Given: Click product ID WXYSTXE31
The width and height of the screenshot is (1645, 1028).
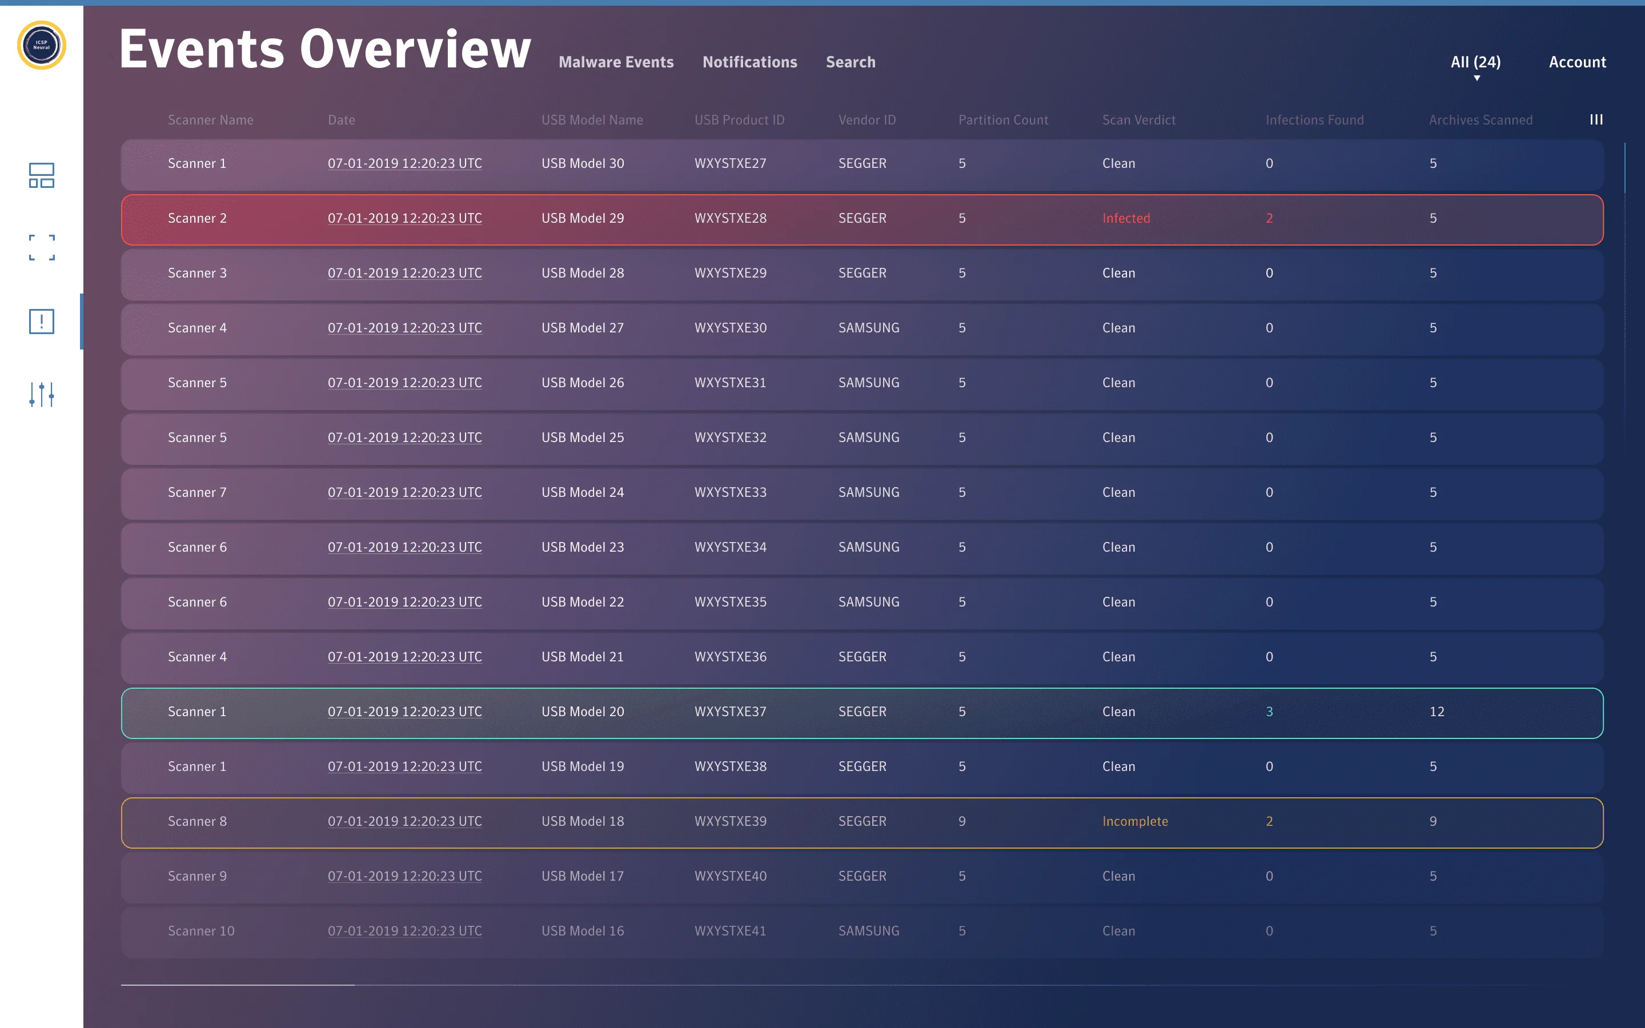Looking at the screenshot, I should [x=730, y=383].
